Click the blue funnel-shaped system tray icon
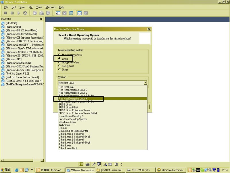 (214, 170)
